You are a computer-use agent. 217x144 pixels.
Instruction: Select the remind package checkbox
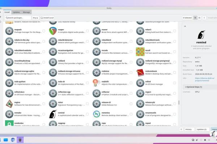click(x=87, y=114)
